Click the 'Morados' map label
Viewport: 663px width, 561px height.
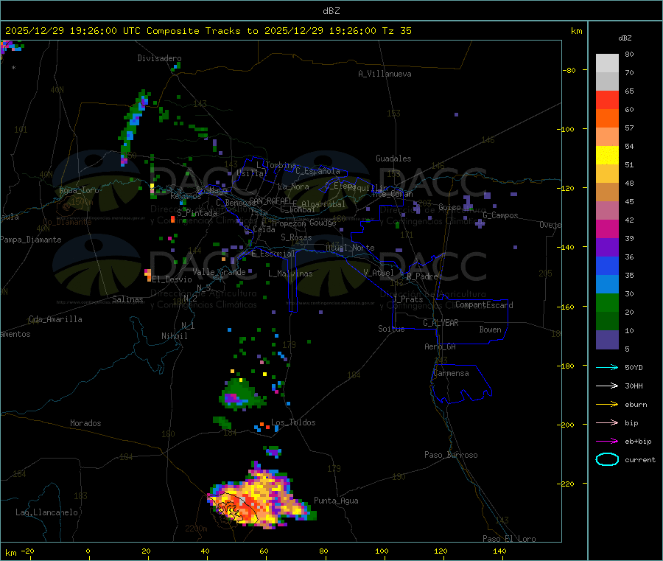coord(85,423)
